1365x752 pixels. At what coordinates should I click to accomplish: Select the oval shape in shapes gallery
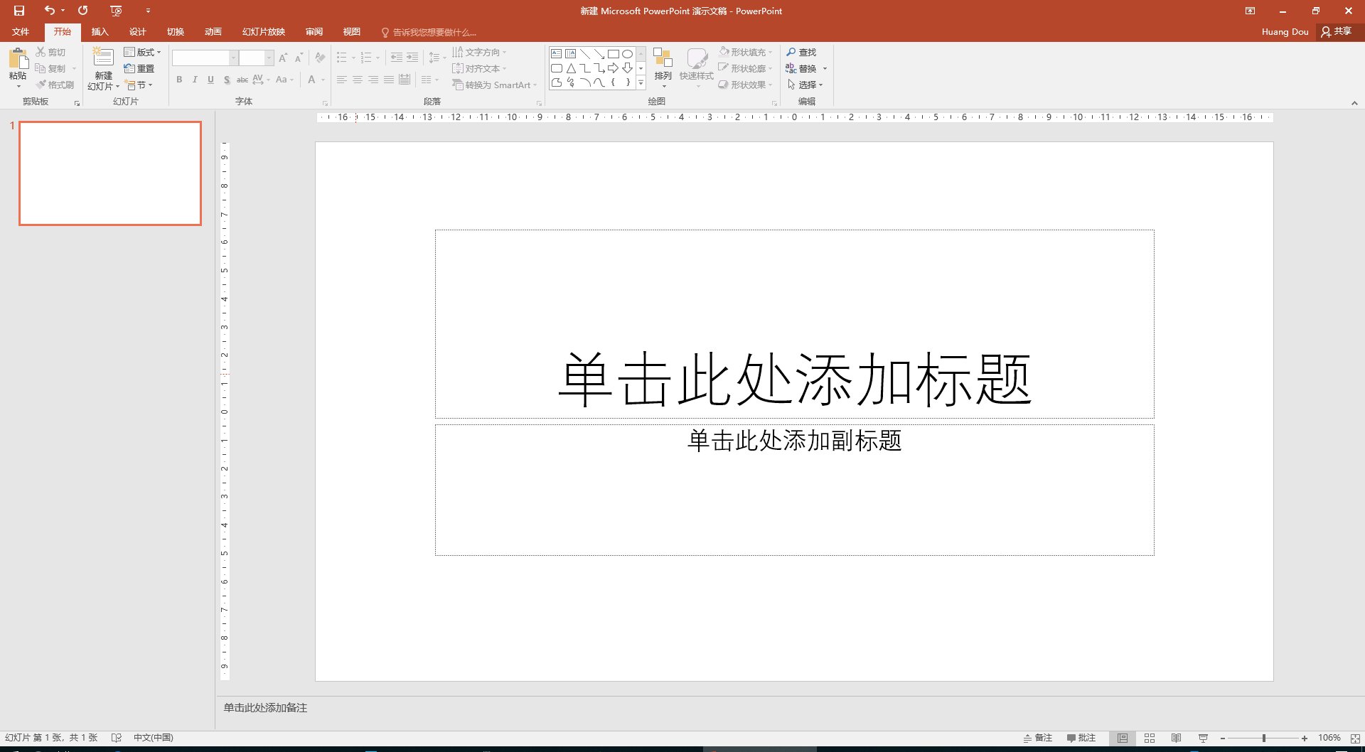pyautogui.click(x=627, y=54)
